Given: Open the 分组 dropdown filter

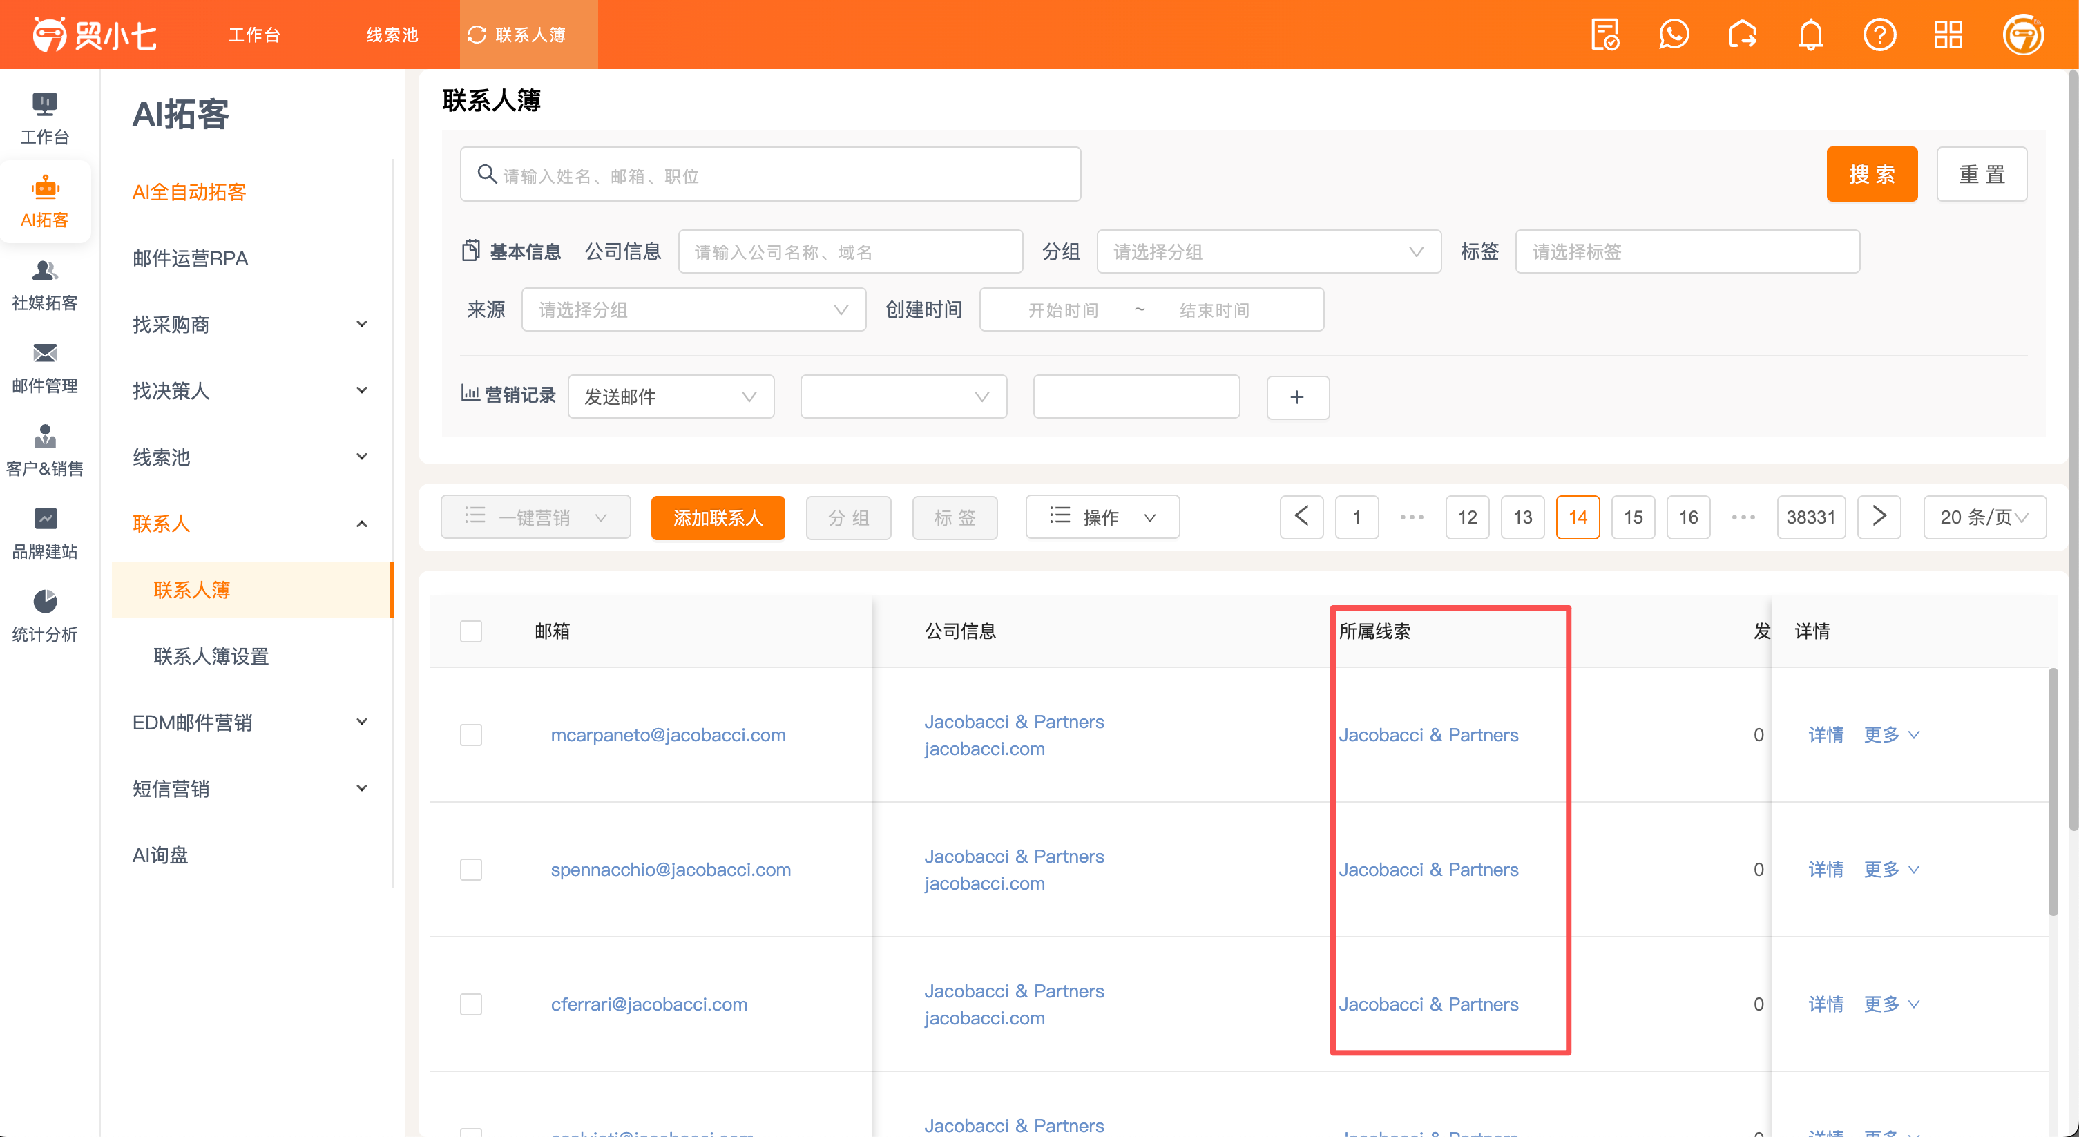Looking at the screenshot, I should tap(1269, 251).
